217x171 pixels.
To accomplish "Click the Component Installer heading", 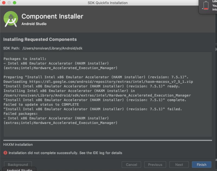I will click(x=52, y=17).
